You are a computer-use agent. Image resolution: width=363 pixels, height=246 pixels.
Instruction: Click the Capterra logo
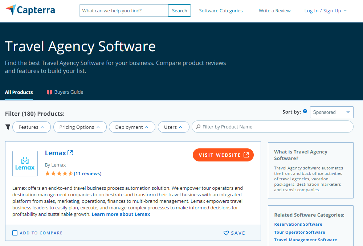(30, 10)
